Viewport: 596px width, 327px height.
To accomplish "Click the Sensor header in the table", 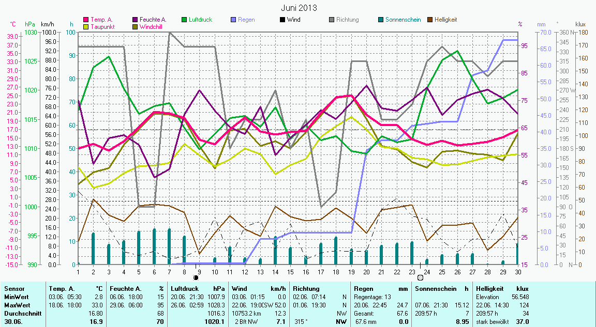I will pyautogui.click(x=14, y=289).
